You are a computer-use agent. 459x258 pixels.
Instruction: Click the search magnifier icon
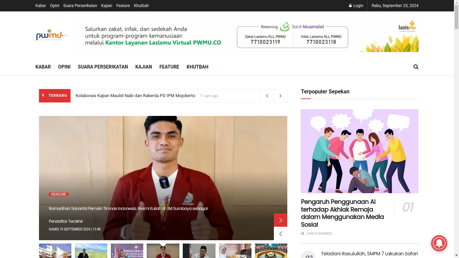pos(416,67)
